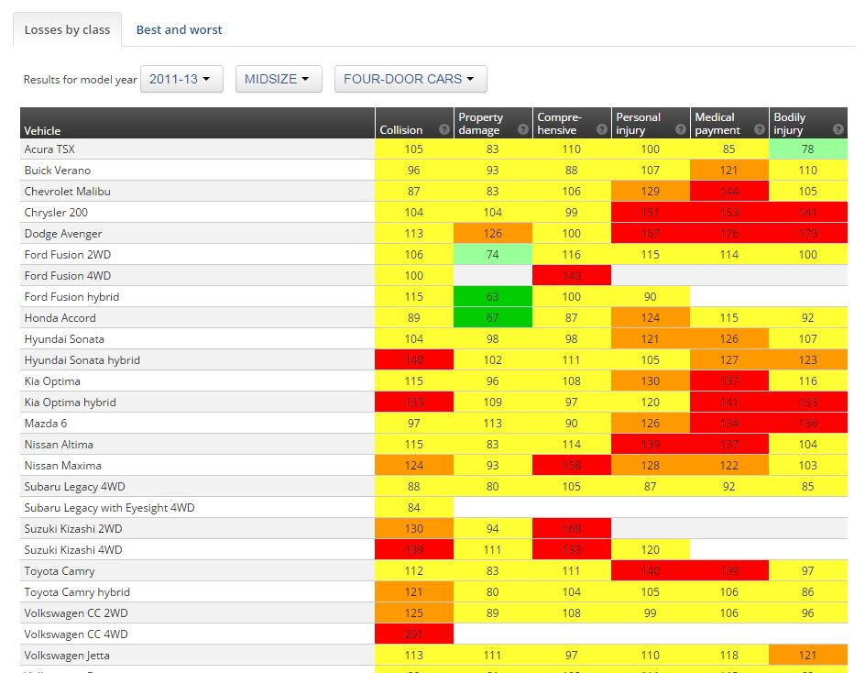Click Mazda 6 bodily injury value 136
Screen dimensions: 865x673
(807, 423)
